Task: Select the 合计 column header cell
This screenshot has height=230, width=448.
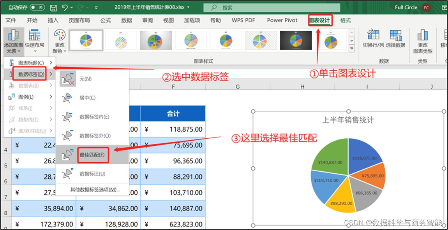Action: tap(173, 114)
